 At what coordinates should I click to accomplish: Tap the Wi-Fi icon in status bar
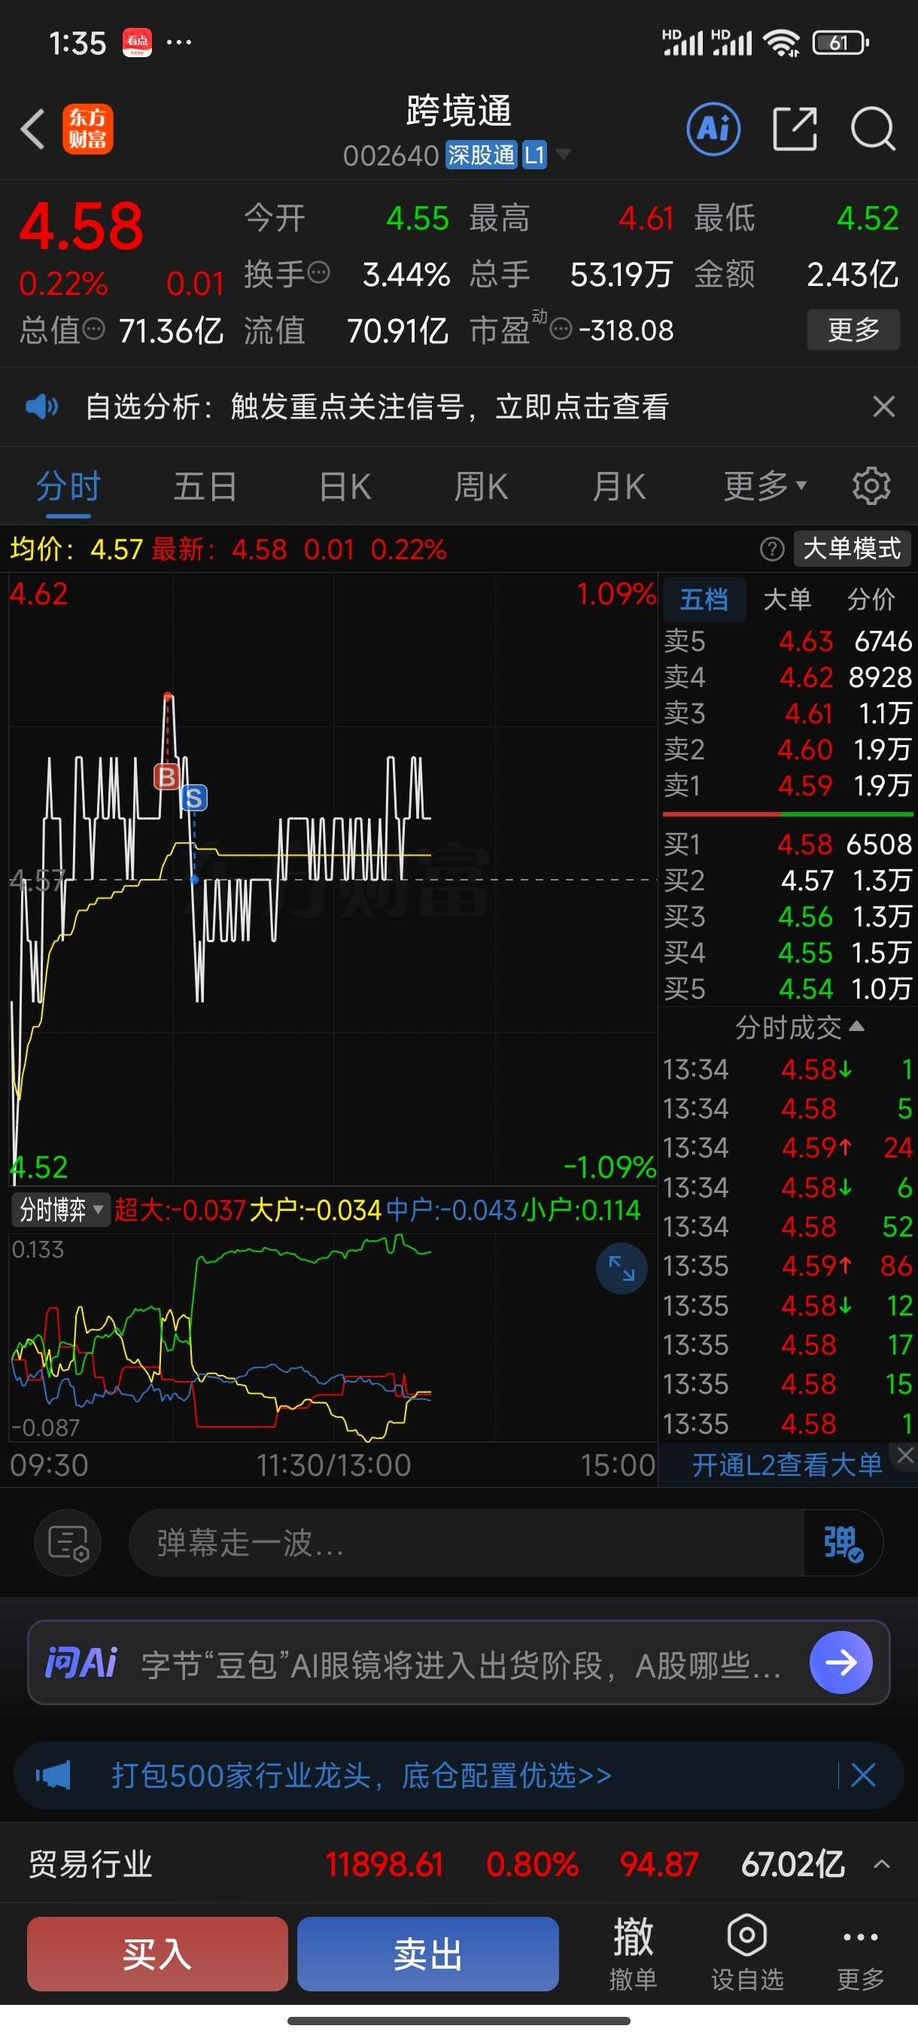[781, 42]
